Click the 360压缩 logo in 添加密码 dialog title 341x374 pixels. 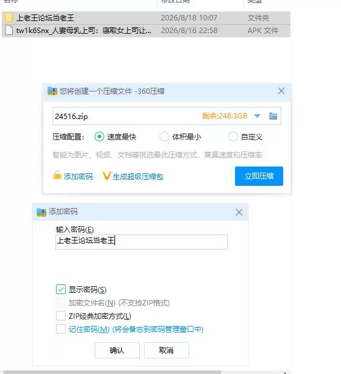(x=41, y=212)
